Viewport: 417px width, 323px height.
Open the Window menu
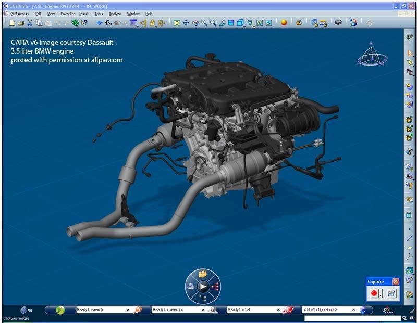(133, 14)
